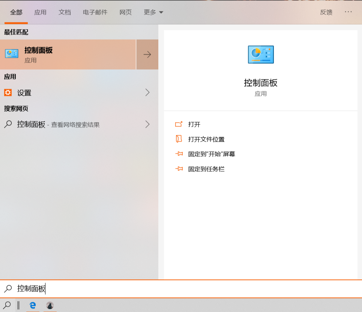Click the 打开 (Open) icon
362x312 pixels.
click(x=179, y=124)
